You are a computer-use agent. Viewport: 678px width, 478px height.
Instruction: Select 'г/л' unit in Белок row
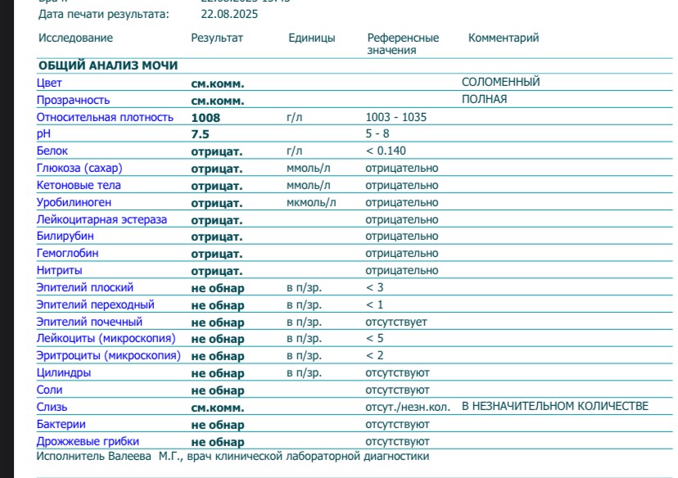295,151
